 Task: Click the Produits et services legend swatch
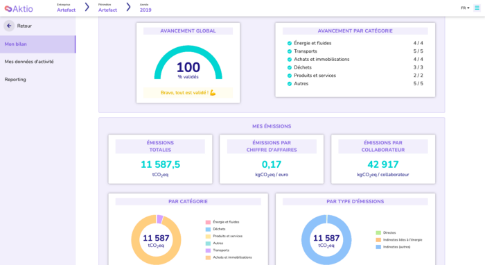pyautogui.click(x=208, y=237)
